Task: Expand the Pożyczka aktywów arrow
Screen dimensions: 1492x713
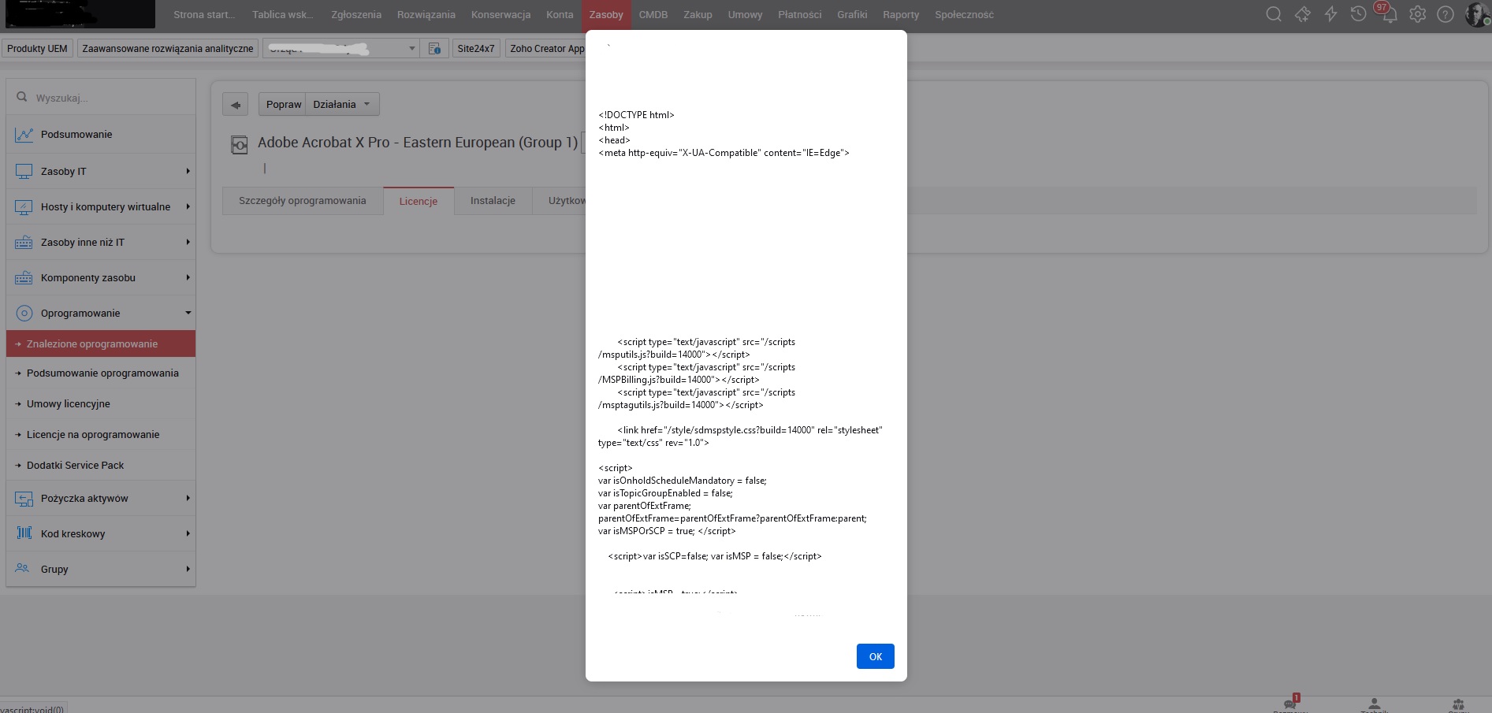Action: [x=188, y=498]
